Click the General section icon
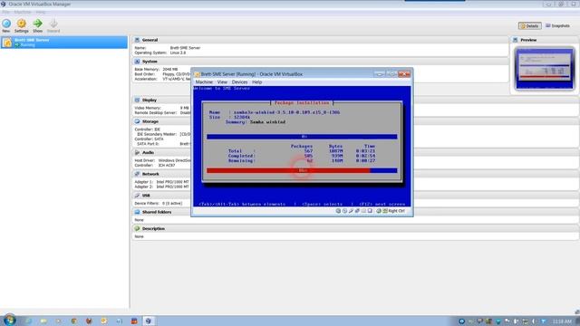Viewport: 580px width, 326px height. (x=137, y=40)
